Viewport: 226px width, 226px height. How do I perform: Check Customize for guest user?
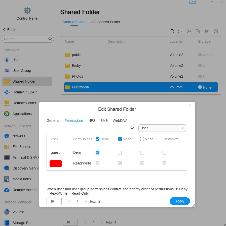click(x=165, y=153)
